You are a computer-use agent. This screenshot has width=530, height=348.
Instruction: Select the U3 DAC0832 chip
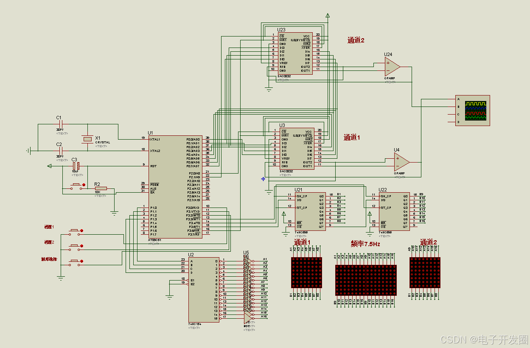pyautogui.click(x=297, y=149)
